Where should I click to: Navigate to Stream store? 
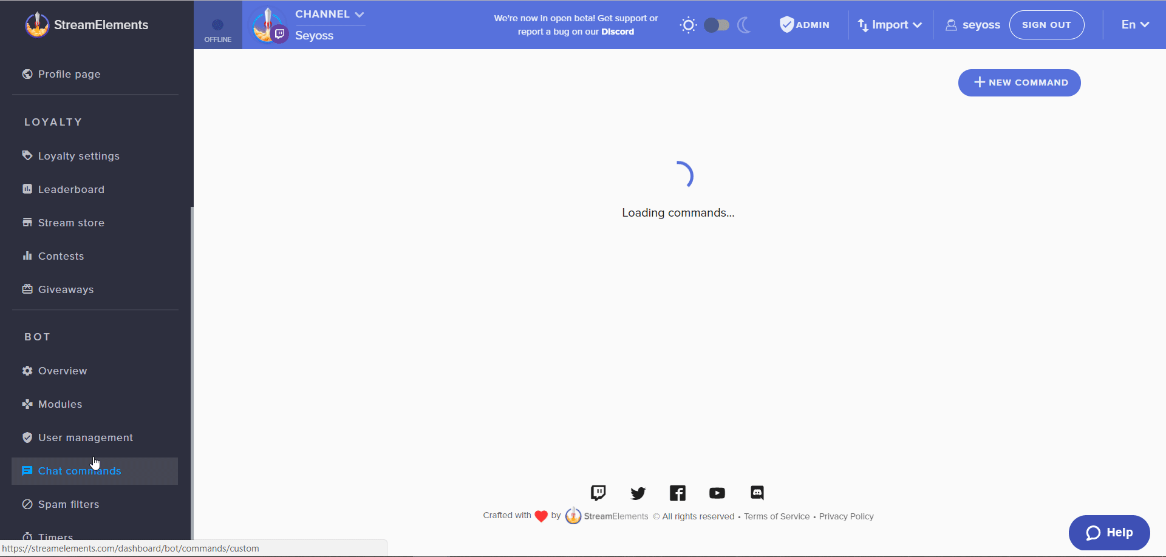[95, 223]
